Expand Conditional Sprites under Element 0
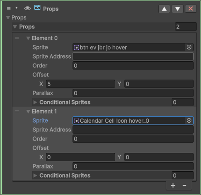 click(35, 102)
